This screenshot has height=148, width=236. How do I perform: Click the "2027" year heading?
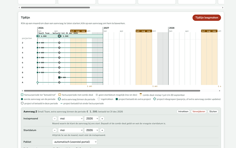(106, 28)
